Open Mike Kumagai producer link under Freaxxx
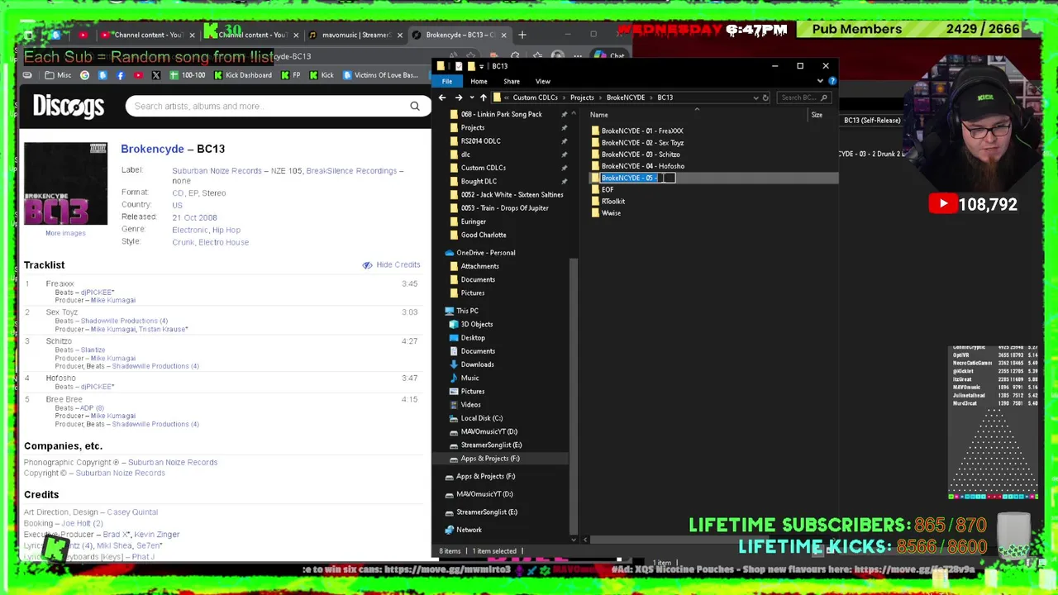Screen dimensions: 1058x595 click(112, 301)
